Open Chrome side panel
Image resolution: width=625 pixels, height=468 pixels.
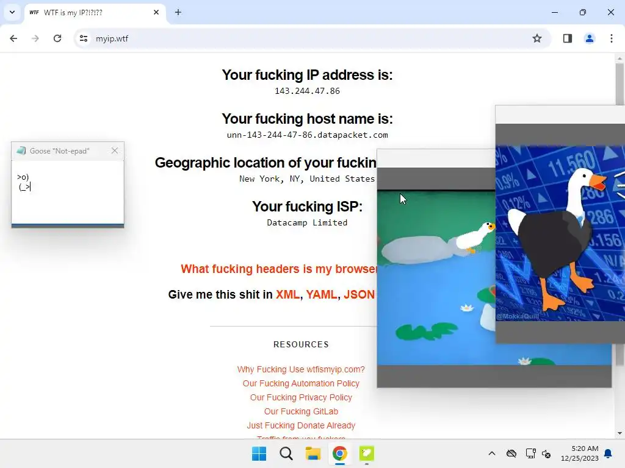click(x=568, y=38)
